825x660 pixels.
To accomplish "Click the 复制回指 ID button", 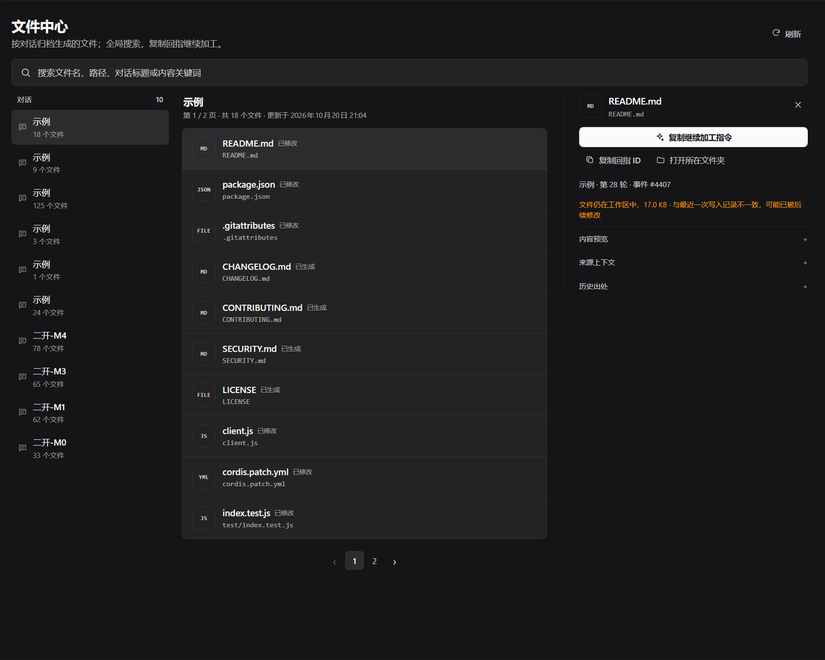I will [613, 160].
